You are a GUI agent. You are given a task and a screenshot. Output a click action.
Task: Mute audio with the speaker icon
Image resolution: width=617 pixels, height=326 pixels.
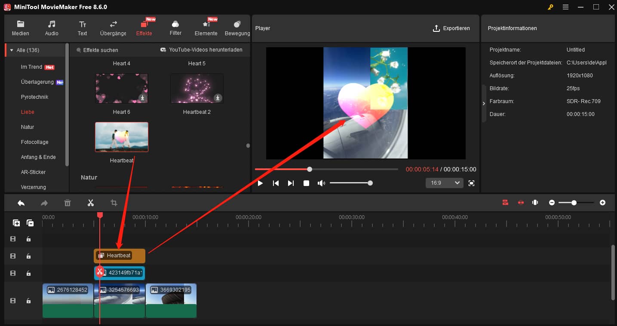321,183
